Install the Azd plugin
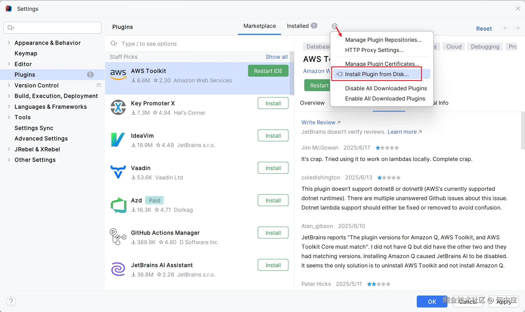 click(273, 200)
